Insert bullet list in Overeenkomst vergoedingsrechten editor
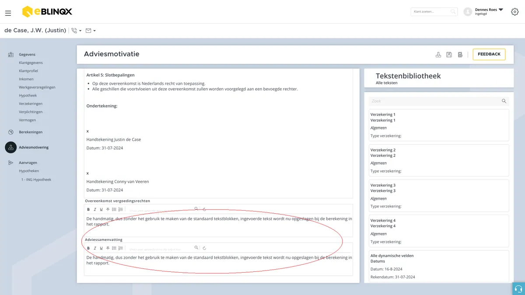This screenshot has width=525, height=295. 114,210
